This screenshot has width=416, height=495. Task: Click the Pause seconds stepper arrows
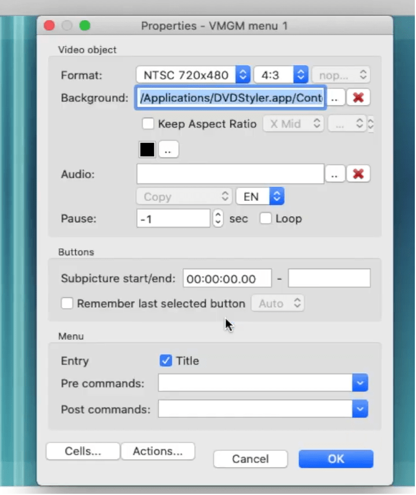218,219
